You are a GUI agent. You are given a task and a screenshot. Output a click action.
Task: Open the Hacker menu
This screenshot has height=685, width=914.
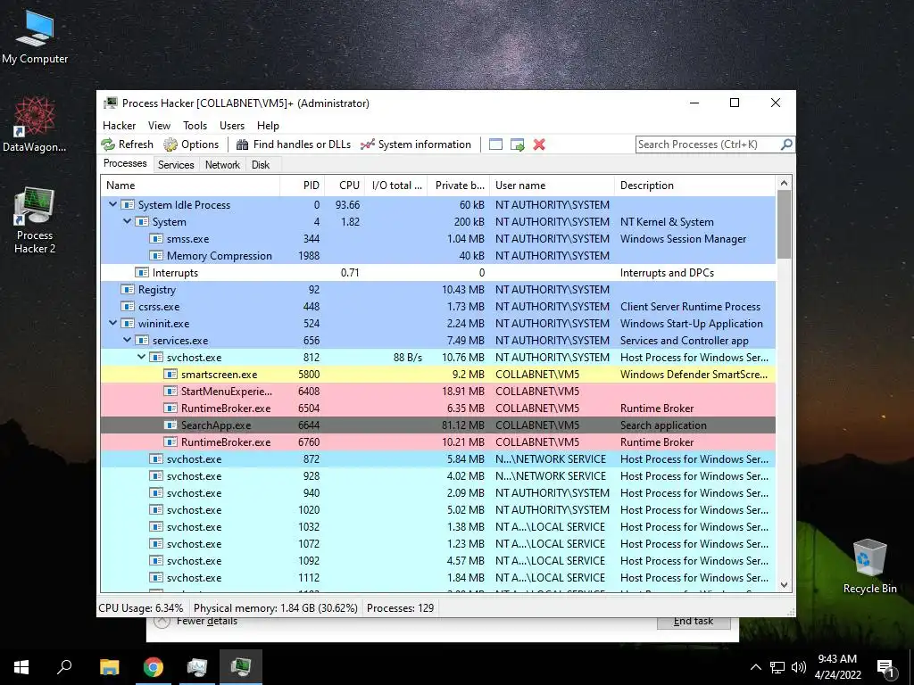click(119, 125)
